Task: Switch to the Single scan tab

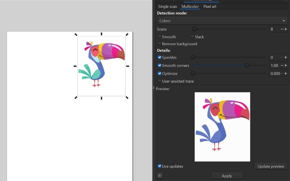Action: click(168, 7)
